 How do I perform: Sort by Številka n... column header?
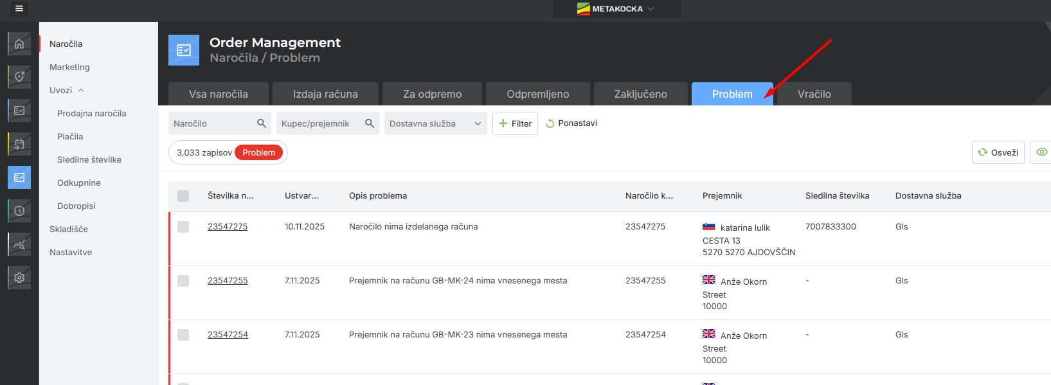(231, 196)
